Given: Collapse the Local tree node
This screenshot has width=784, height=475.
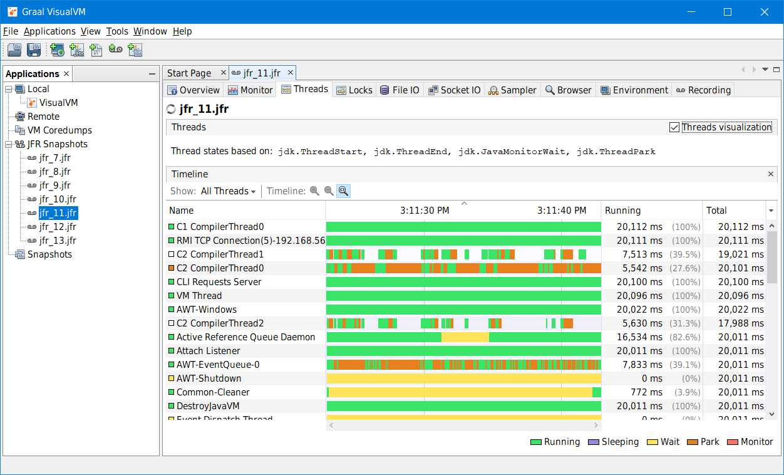Looking at the screenshot, I should (9, 89).
